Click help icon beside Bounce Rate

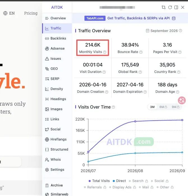click(141, 52)
